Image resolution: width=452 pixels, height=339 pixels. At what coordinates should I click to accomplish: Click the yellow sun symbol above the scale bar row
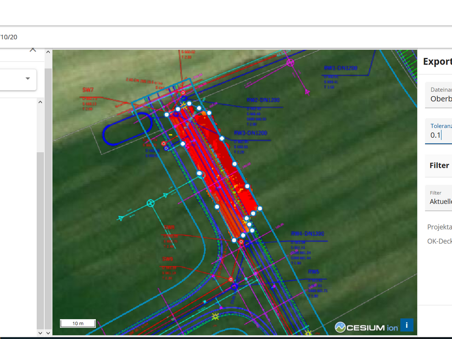(215, 317)
